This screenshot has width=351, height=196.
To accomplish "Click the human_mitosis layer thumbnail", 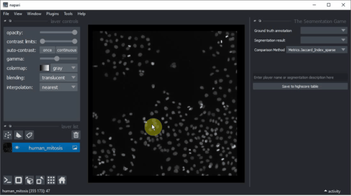I will point(8,148).
